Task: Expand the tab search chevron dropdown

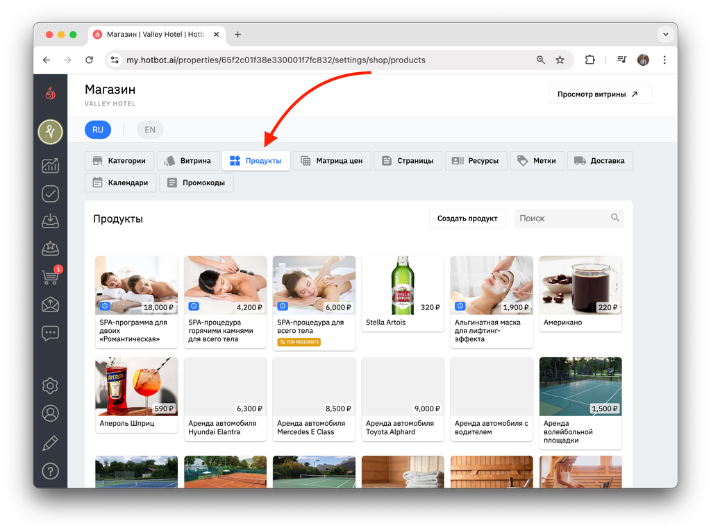Action: click(x=665, y=35)
